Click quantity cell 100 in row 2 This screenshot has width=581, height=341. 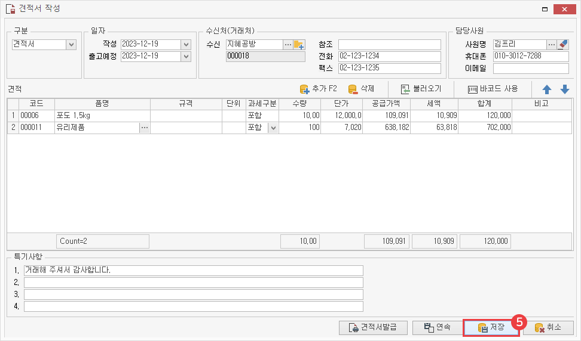[299, 128]
